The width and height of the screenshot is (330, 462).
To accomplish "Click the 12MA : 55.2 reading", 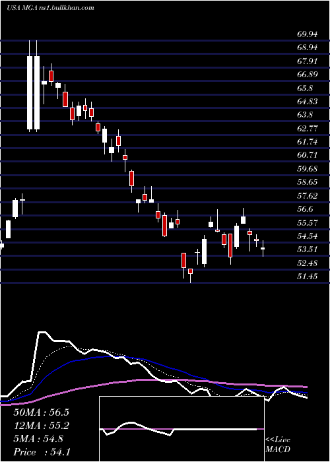I will click(x=41, y=426).
